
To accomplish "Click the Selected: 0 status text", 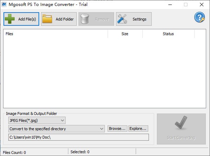I will [x=80, y=152].
